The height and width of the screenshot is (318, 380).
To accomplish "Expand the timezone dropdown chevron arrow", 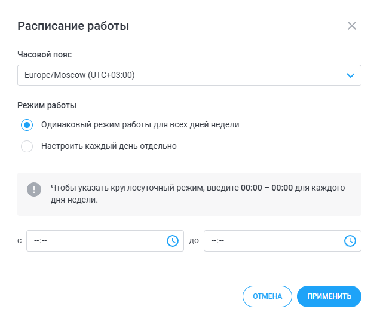I will (350, 75).
